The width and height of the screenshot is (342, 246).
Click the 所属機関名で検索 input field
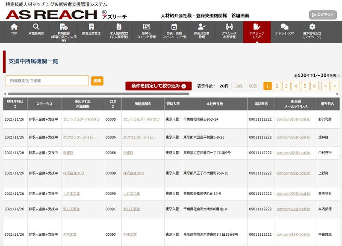(x=47, y=81)
